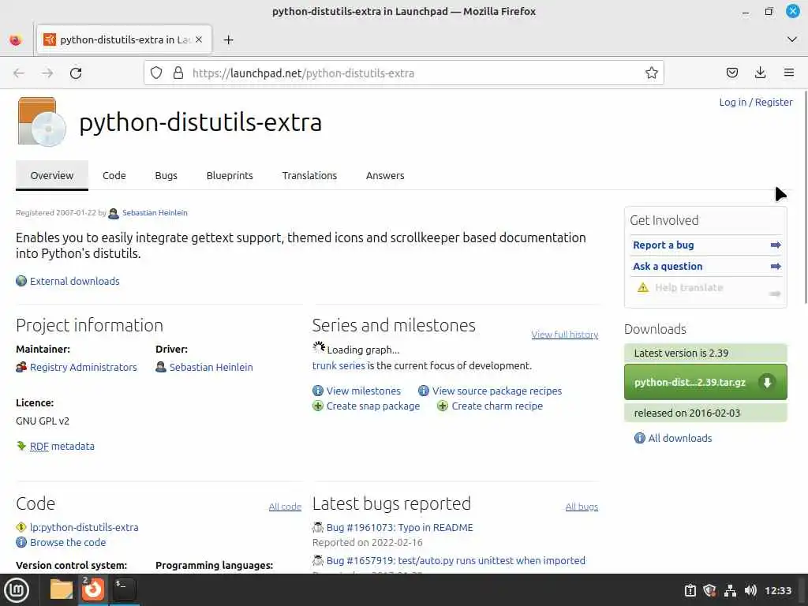Click the Help translate warning icon
The width and height of the screenshot is (808, 606).
(x=643, y=287)
